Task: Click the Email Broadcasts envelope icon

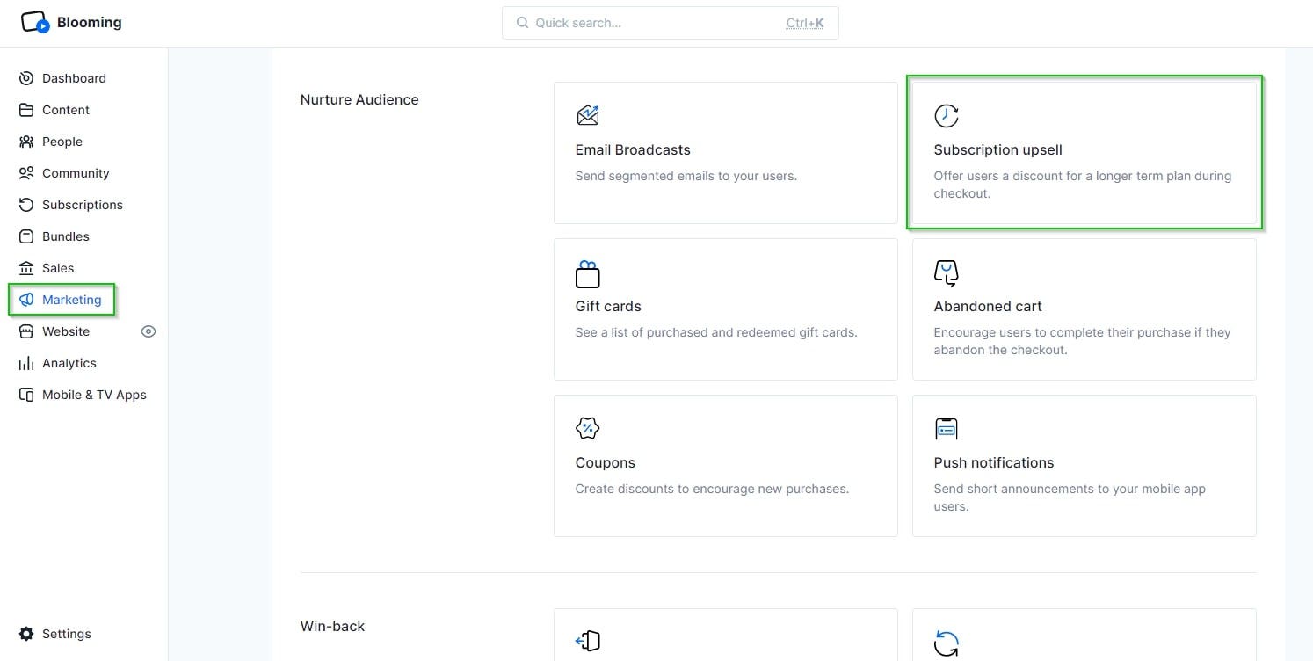Action: 587,115
